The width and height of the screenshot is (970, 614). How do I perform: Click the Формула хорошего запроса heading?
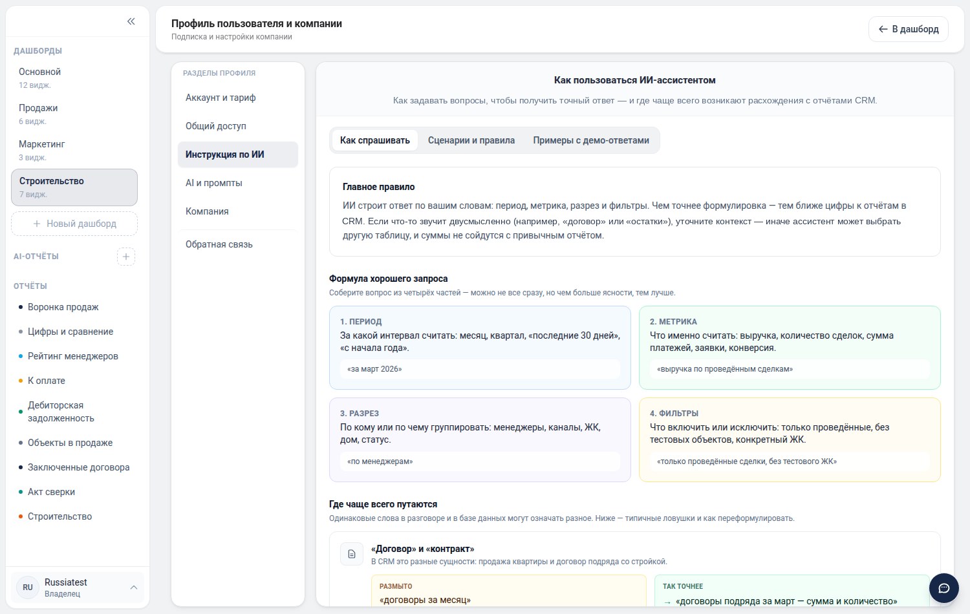point(389,279)
